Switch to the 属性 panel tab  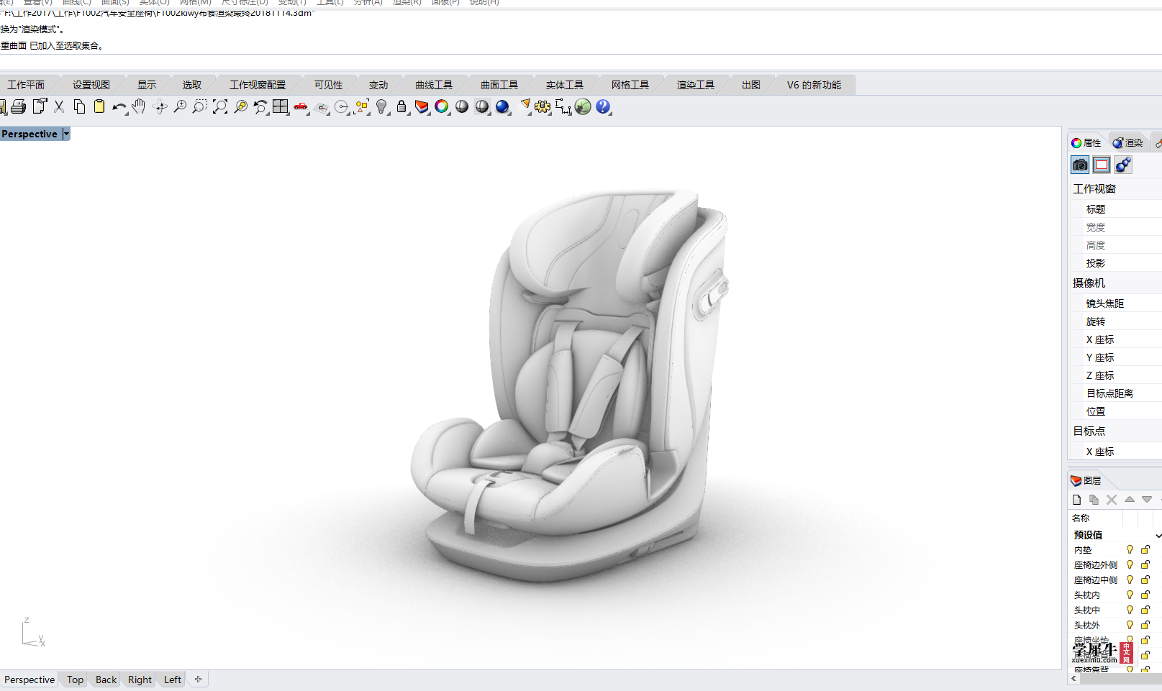pyautogui.click(x=1086, y=143)
